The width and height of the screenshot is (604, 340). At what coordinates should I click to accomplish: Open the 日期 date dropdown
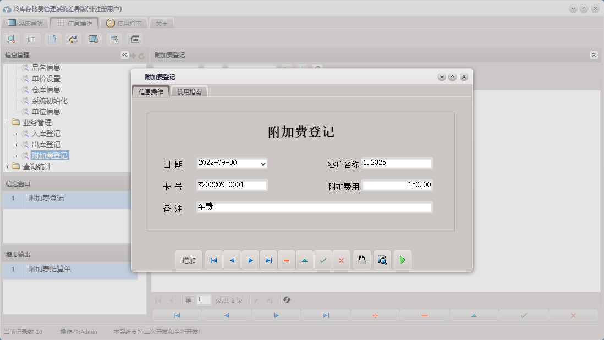[x=263, y=163]
